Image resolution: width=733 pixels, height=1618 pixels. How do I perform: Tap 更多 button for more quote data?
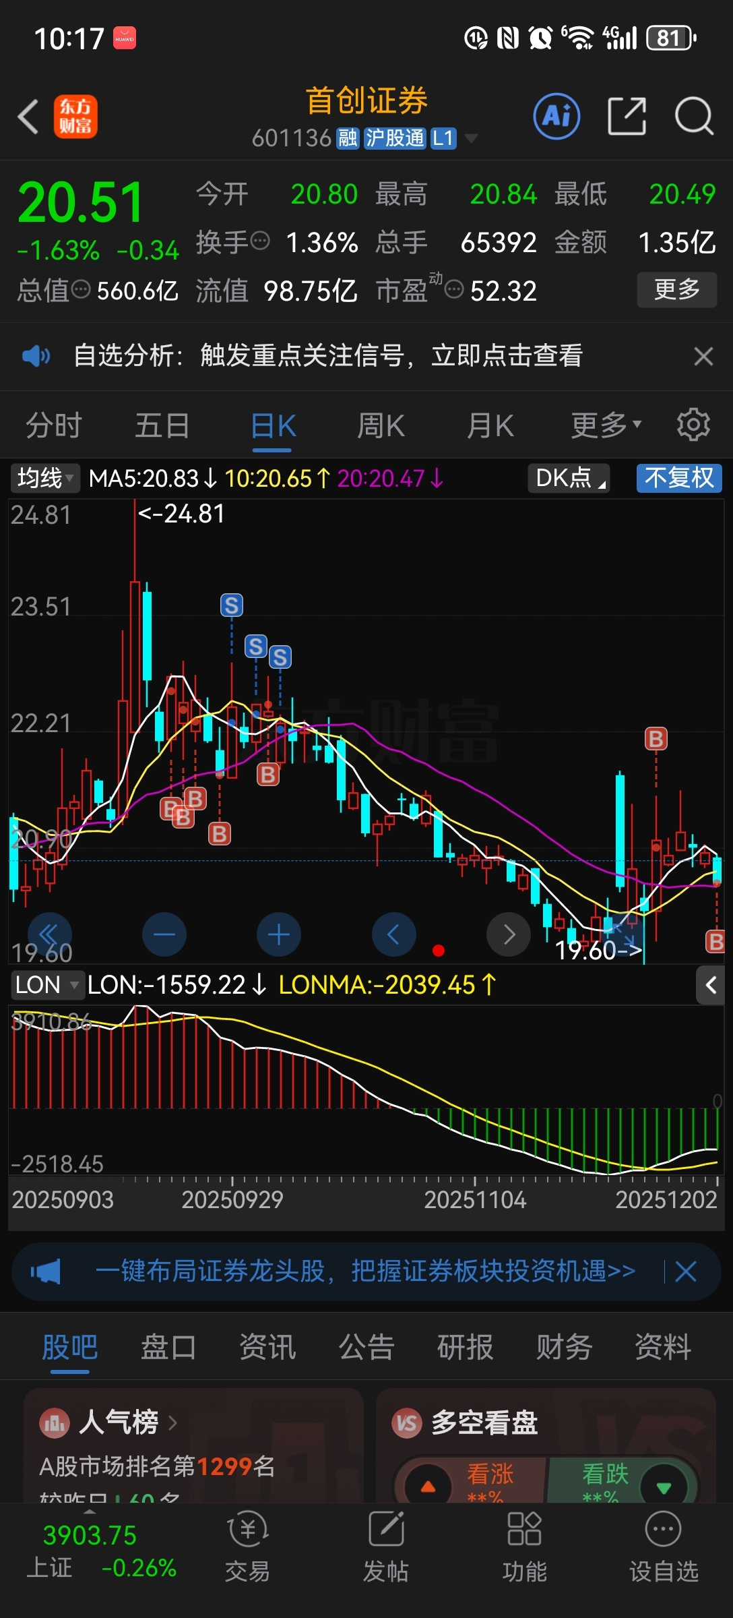click(677, 290)
